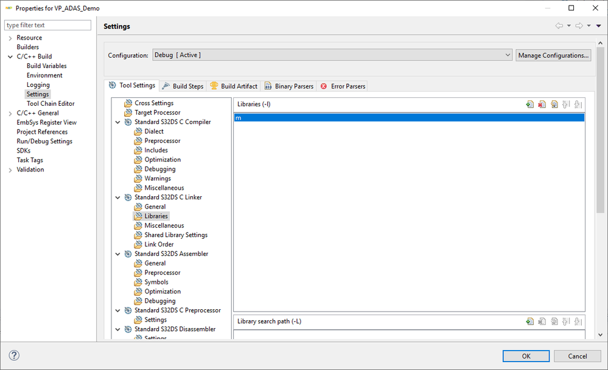This screenshot has height=370, width=608.
Task: Open the Binary Parsers tab
Action: pyautogui.click(x=289, y=86)
